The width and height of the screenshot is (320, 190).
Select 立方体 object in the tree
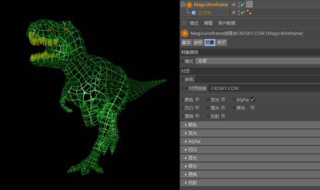click(205, 13)
